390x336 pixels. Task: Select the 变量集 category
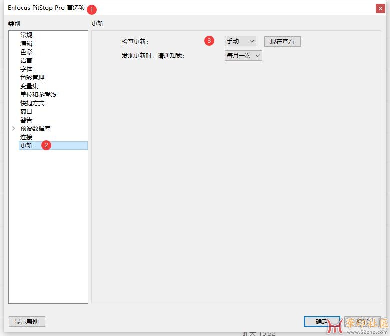pyautogui.click(x=29, y=86)
